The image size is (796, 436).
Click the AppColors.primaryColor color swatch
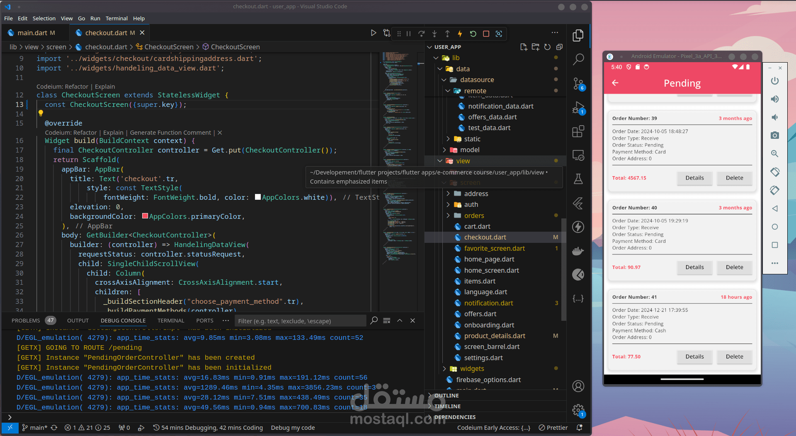point(145,216)
